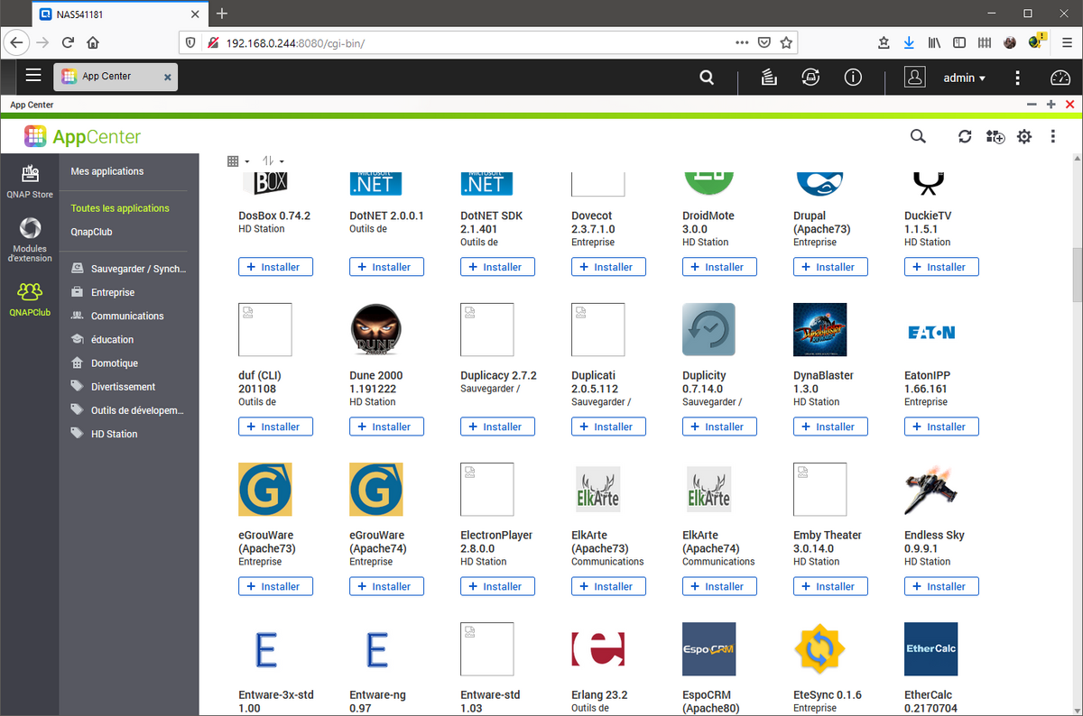Reload the page in Firefox
The height and width of the screenshot is (716, 1083).
coord(68,42)
